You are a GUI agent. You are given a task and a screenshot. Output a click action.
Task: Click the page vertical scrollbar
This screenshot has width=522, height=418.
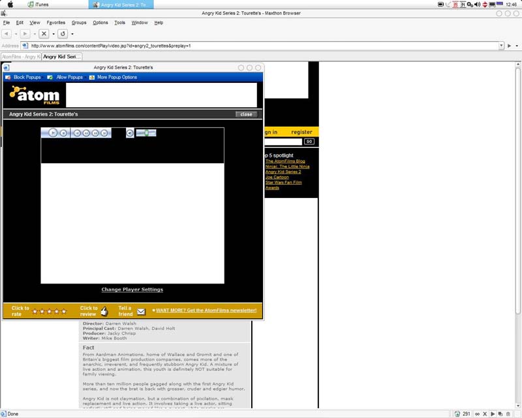coord(517,235)
